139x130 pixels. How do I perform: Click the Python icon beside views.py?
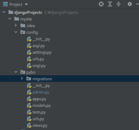tap(29, 125)
